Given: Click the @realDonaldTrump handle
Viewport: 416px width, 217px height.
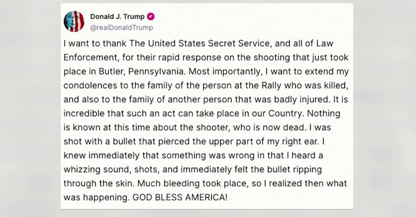Looking at the screenshot, I should pyautogui.click(x=121, y=28).
